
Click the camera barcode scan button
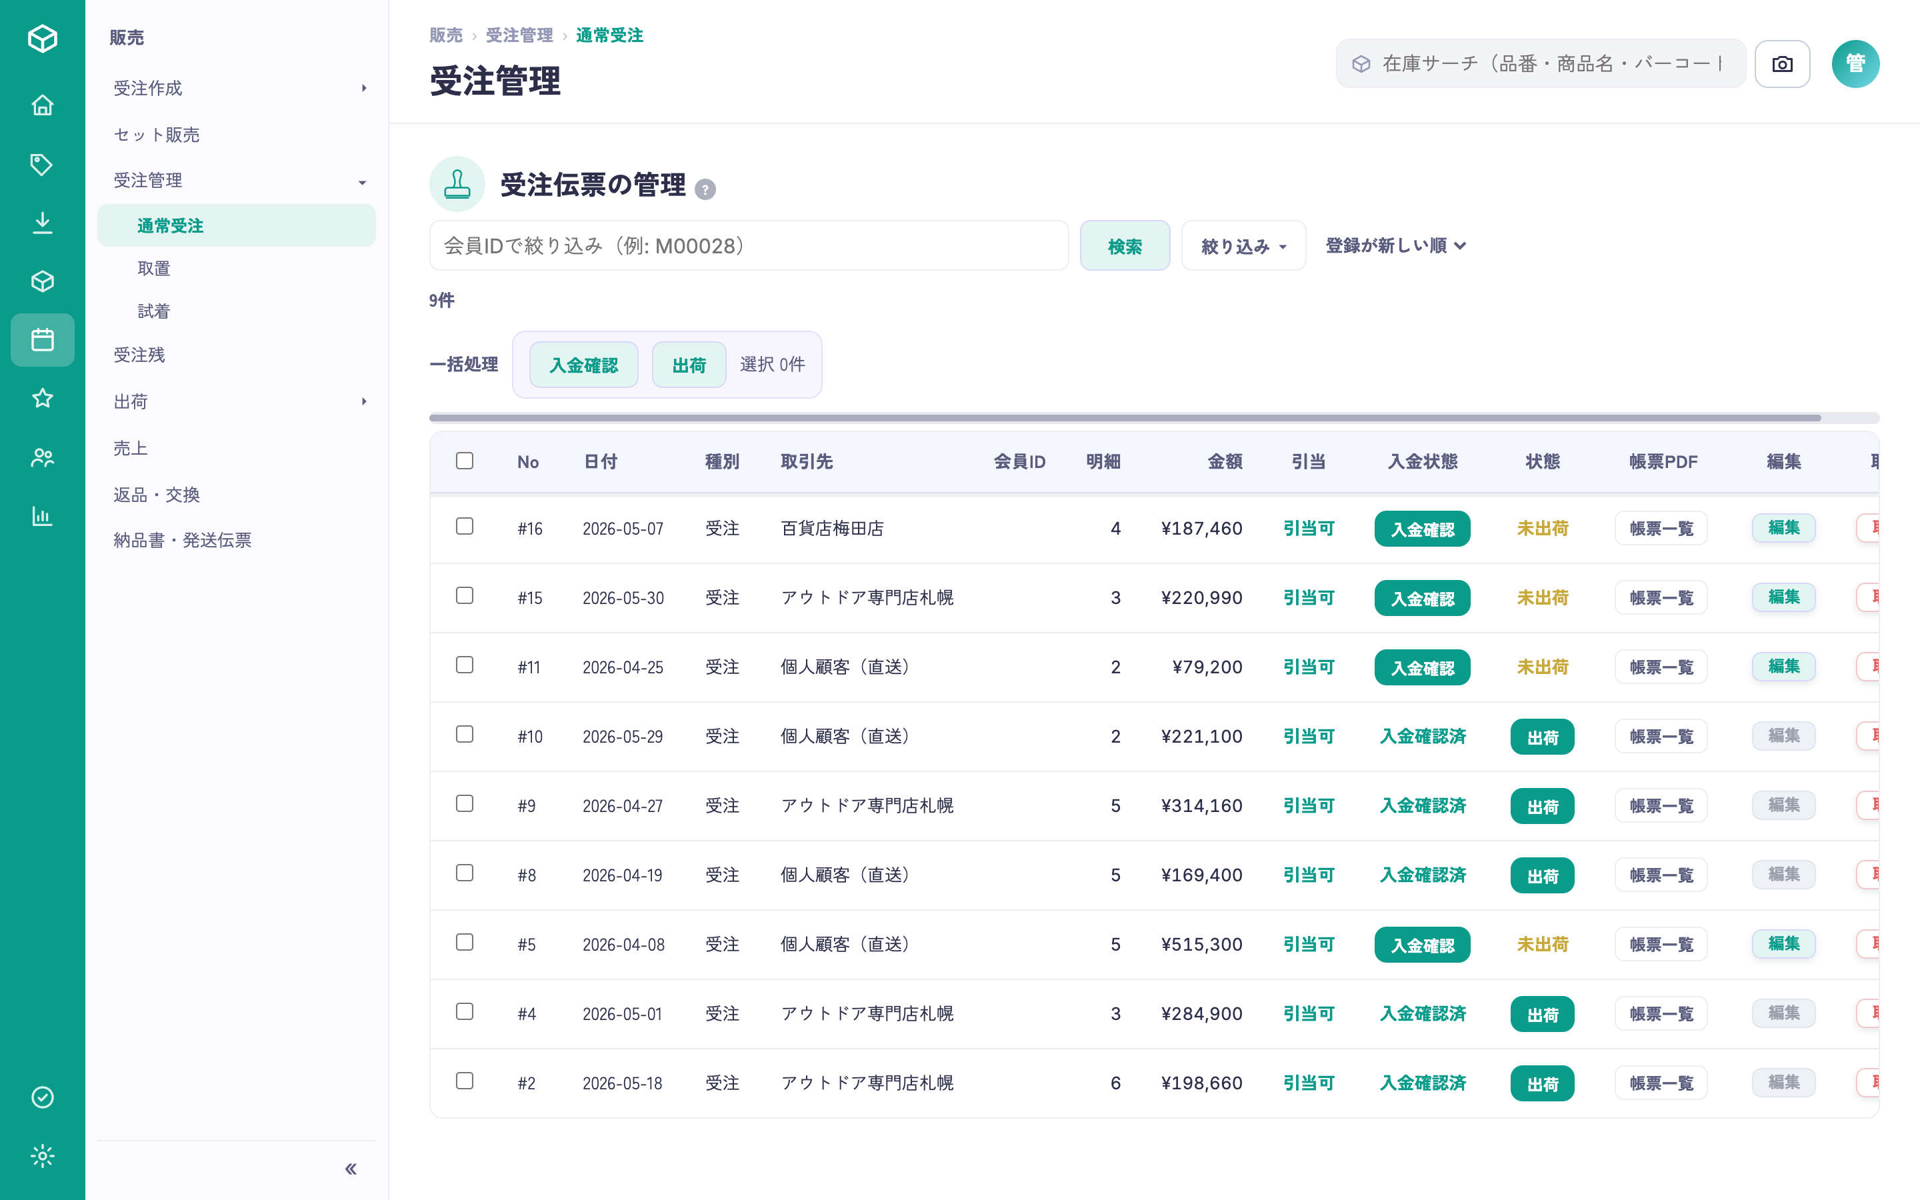pos(1782,63)
